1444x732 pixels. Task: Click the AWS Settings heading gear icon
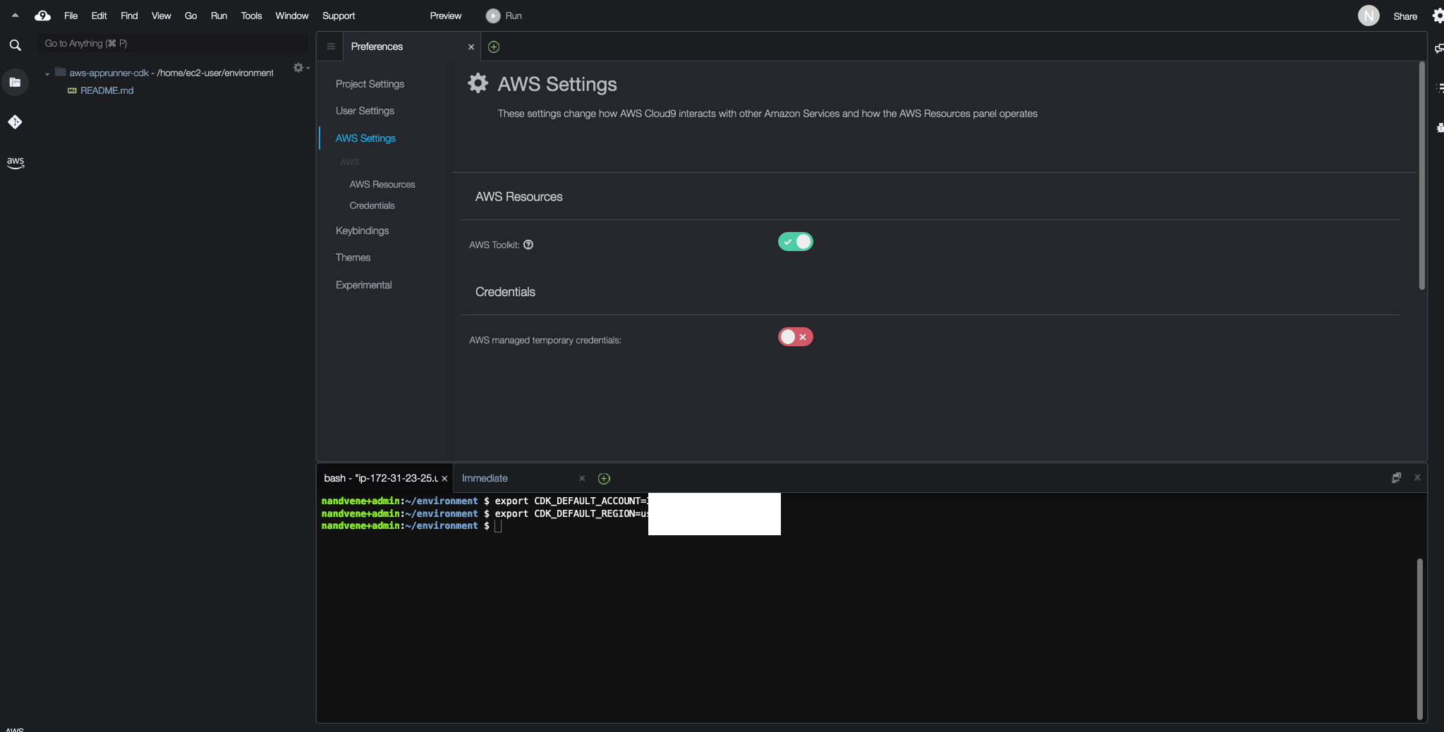pyautogui.click(x=478, y=83)
